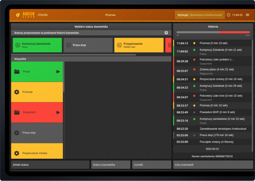Select suggested Praca stop status tile
The width and height of the screenshot is (255, 181).
87,45
